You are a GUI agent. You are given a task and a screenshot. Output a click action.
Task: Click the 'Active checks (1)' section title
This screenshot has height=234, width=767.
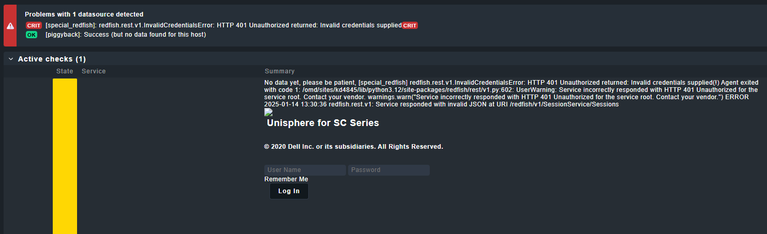pos(52,59)
